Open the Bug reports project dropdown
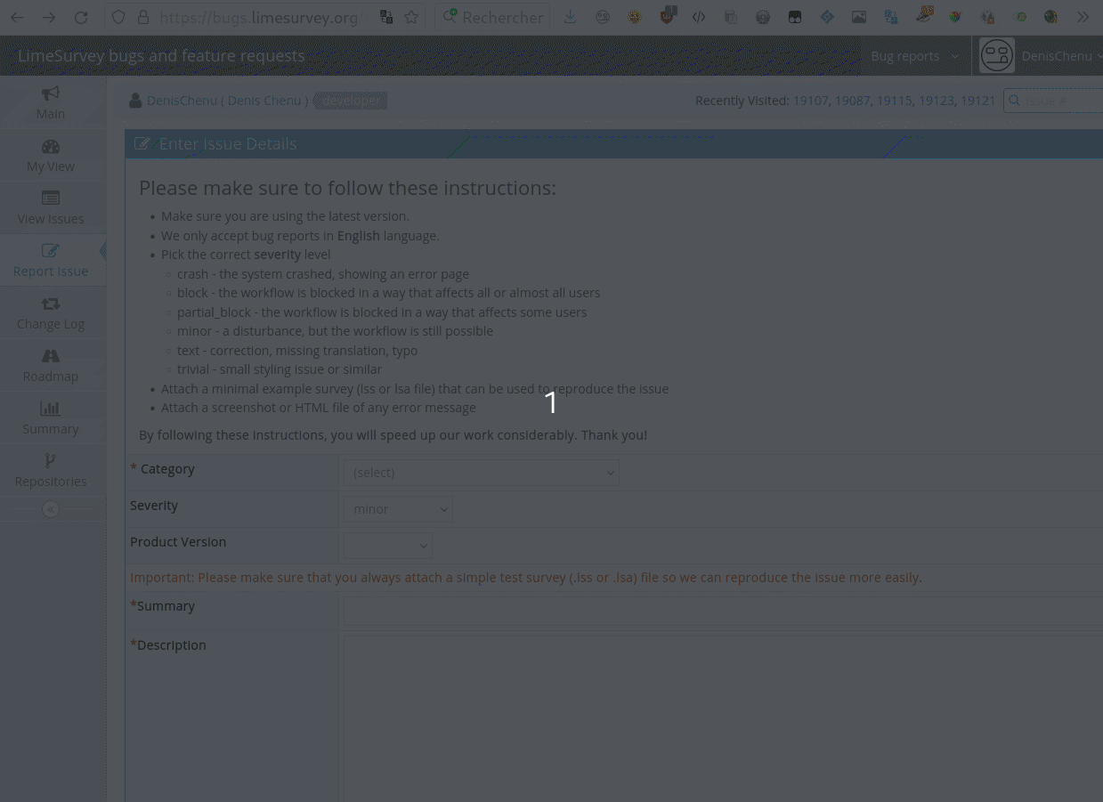Screen dimensions: 1103x802 [914, 55]
